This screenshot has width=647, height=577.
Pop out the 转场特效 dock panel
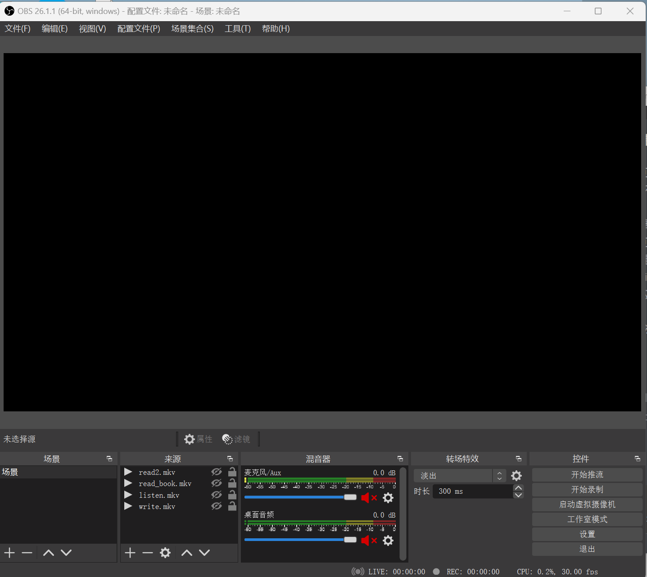tap(519, 459)
